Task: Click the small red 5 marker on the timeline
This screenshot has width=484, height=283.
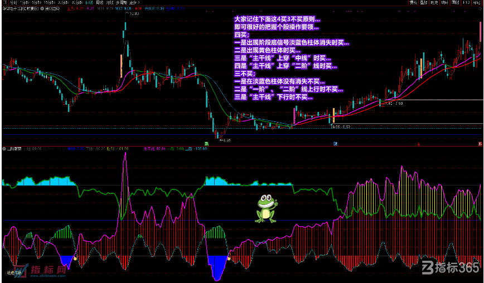Action: (x=419, y=144)
